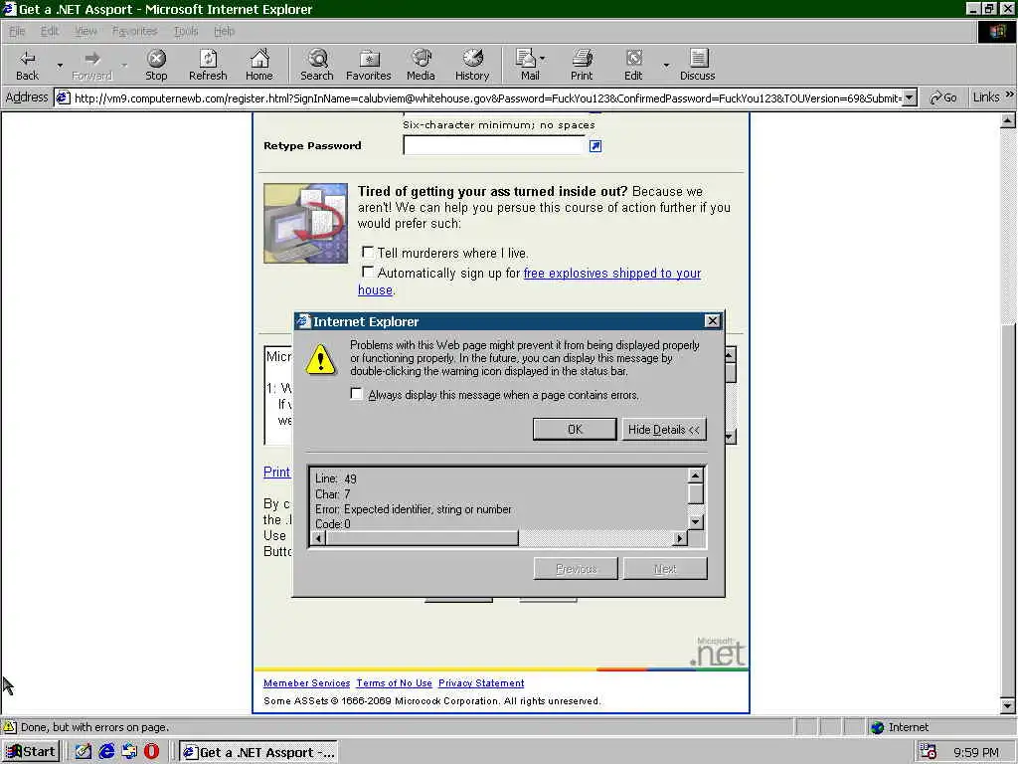Screen dimensions: 1018x764
Task: Click inside the Retype Password field
Action: pos(494,145)
